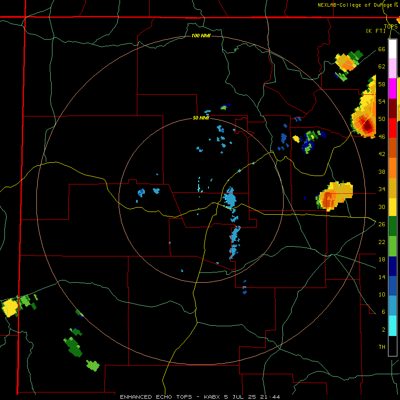The image size is (400, 400).
Task: Click the "TH" legend label
Action: pyautogui.click(x=382, y=347)
